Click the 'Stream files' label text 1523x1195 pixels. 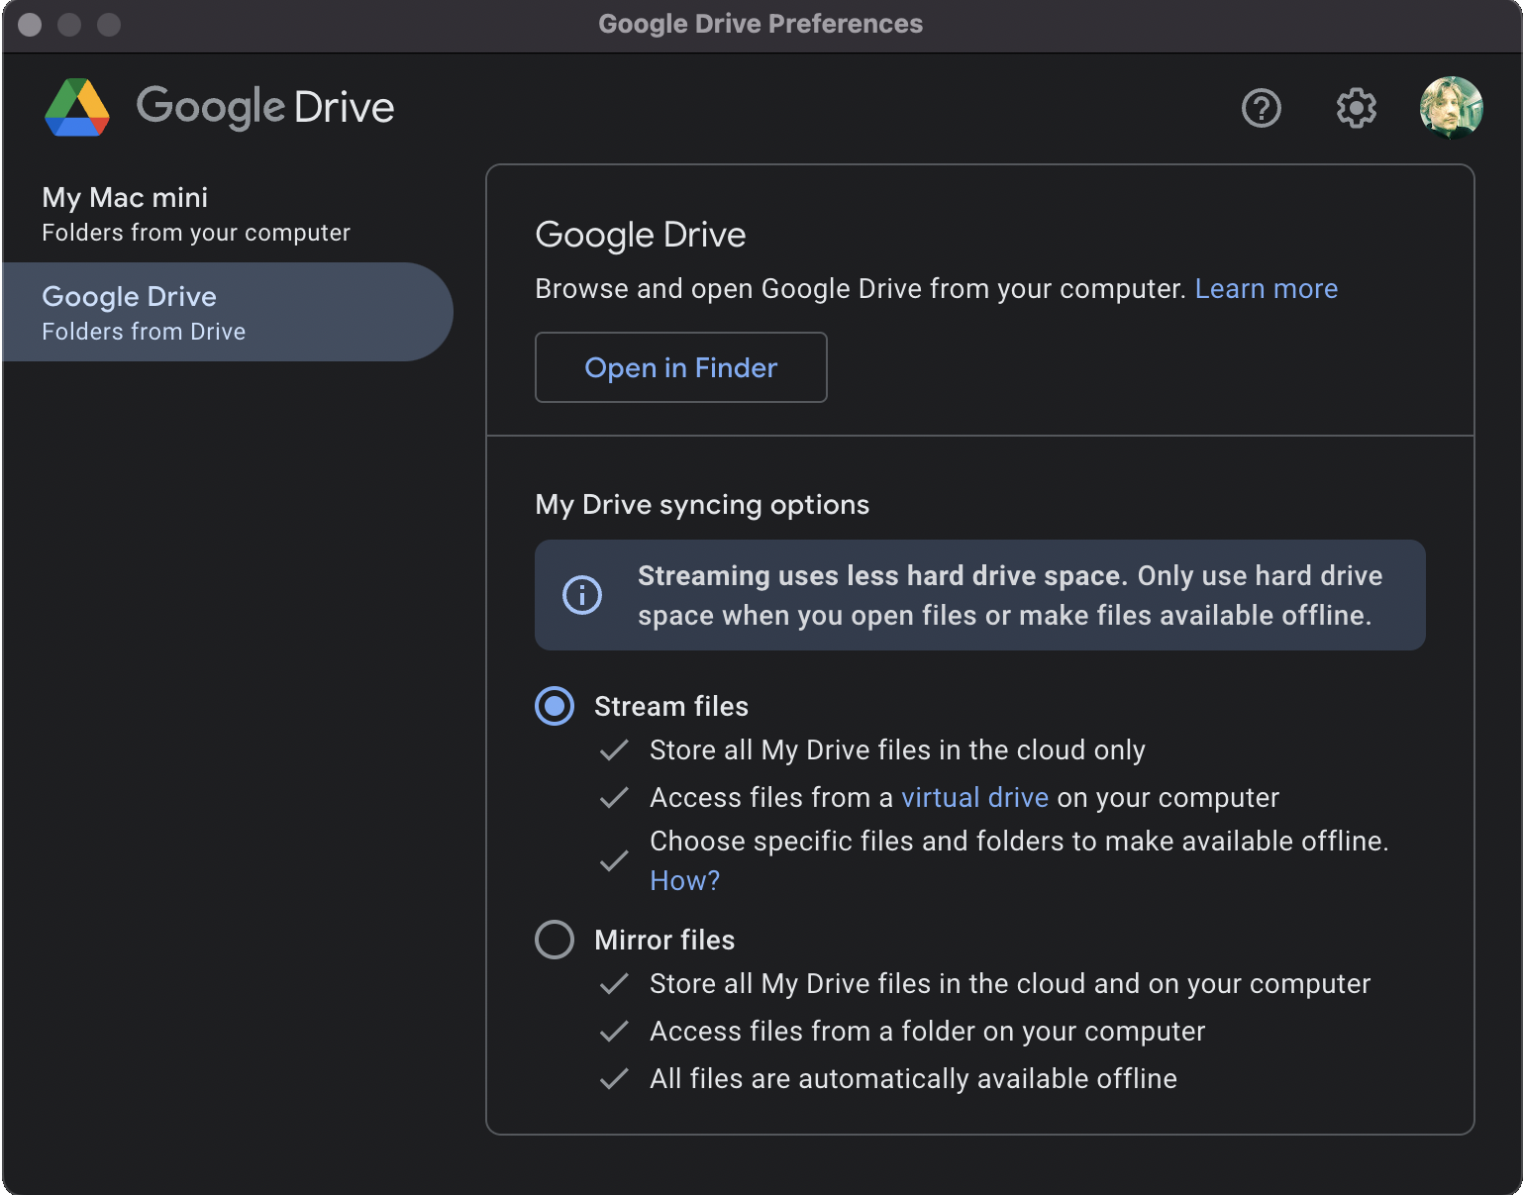point(671,706)
